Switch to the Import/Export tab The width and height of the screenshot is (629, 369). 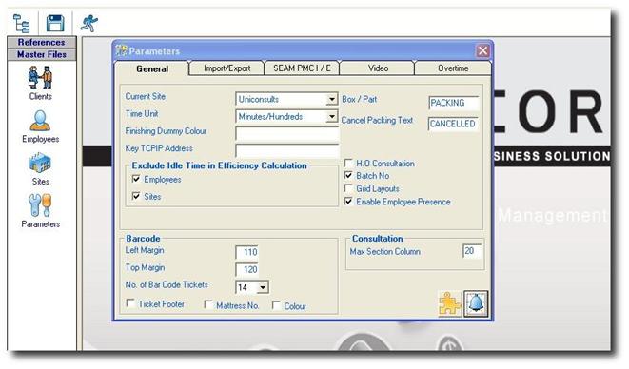click(x=227, y=68)
